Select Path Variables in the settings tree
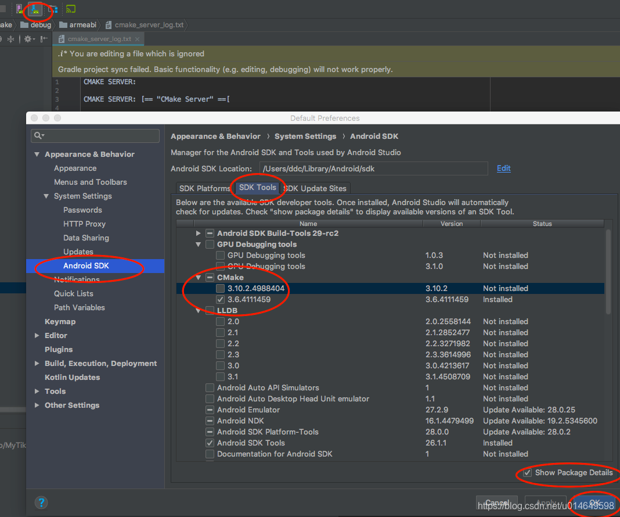 (80, 307)
